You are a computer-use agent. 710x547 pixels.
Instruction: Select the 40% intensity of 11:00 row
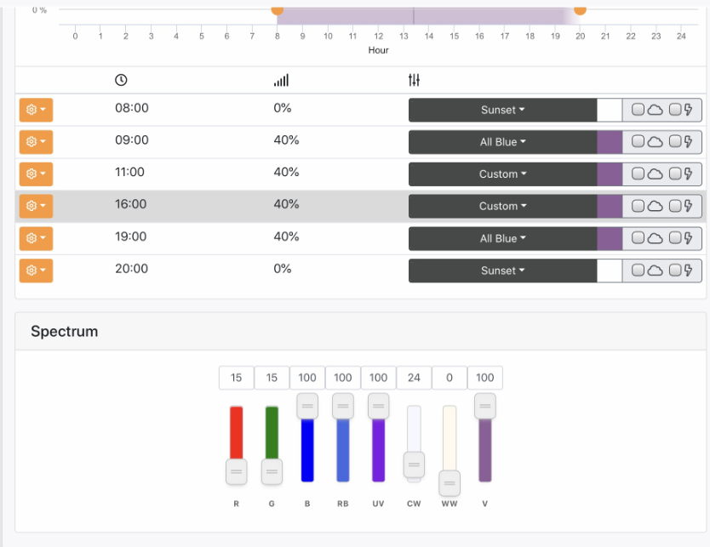(286, 173)
